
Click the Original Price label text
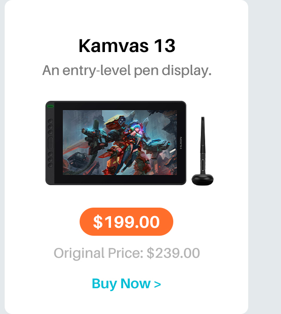tap(98, 253)
